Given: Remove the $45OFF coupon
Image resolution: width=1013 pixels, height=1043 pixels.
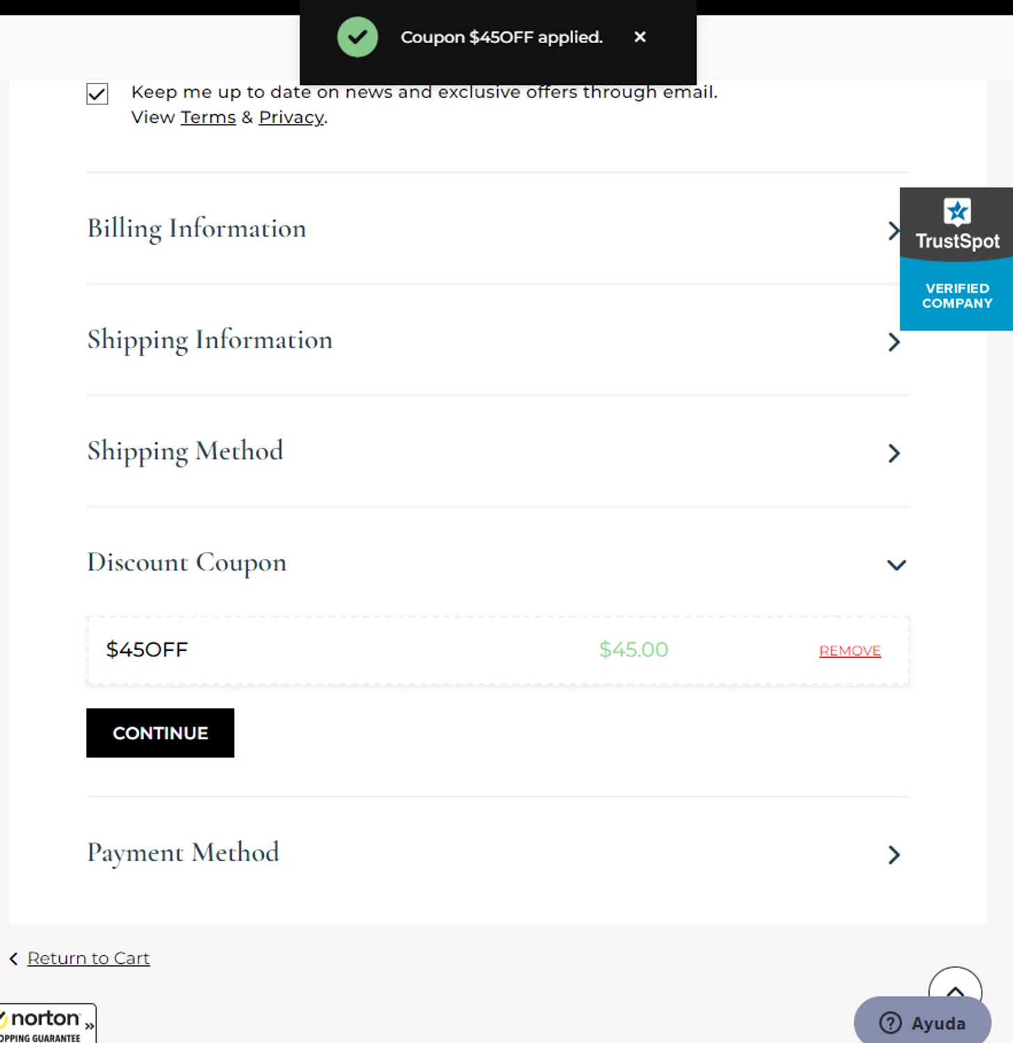Looking at the screenshot, I should tap(850, 651).
